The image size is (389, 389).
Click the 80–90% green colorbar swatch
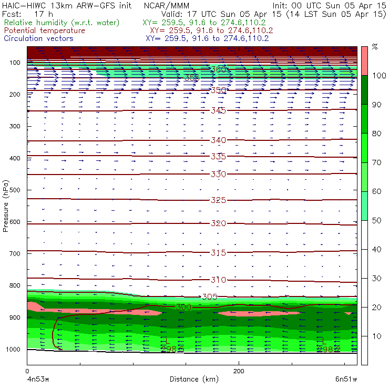click(364, 119)
